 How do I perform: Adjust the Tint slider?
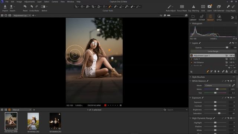(215, 93)
